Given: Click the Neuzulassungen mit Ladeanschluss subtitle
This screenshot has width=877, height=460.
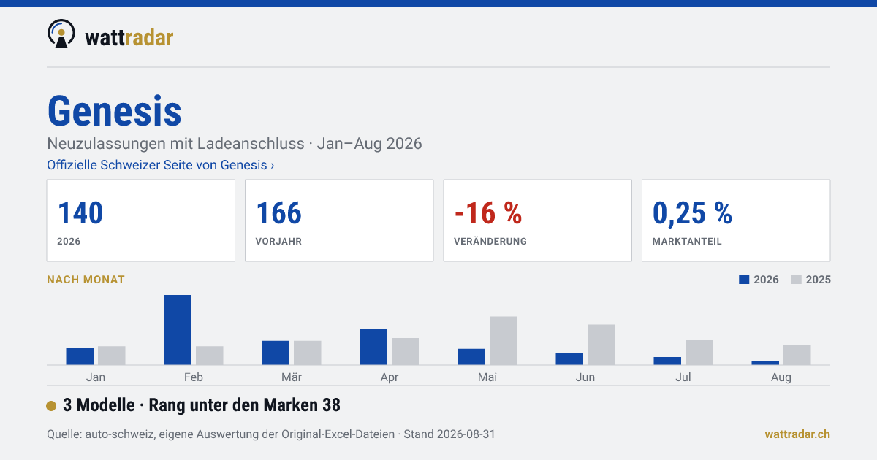Looking at the screenshot, I should click(x=235, y=144).
